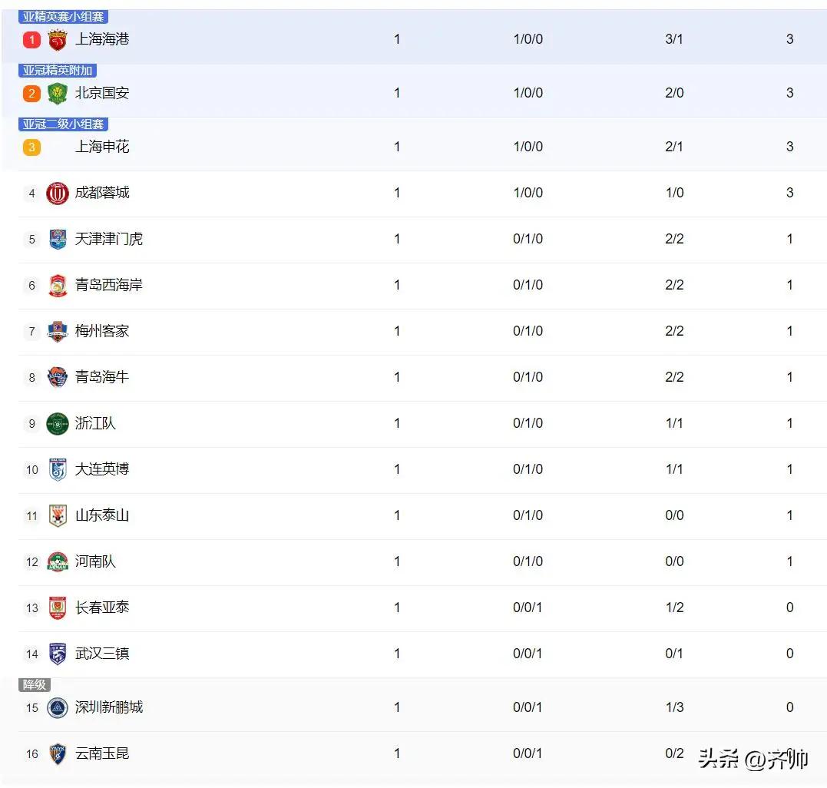Click the 降级 relegation zone tag

[35, 684]
